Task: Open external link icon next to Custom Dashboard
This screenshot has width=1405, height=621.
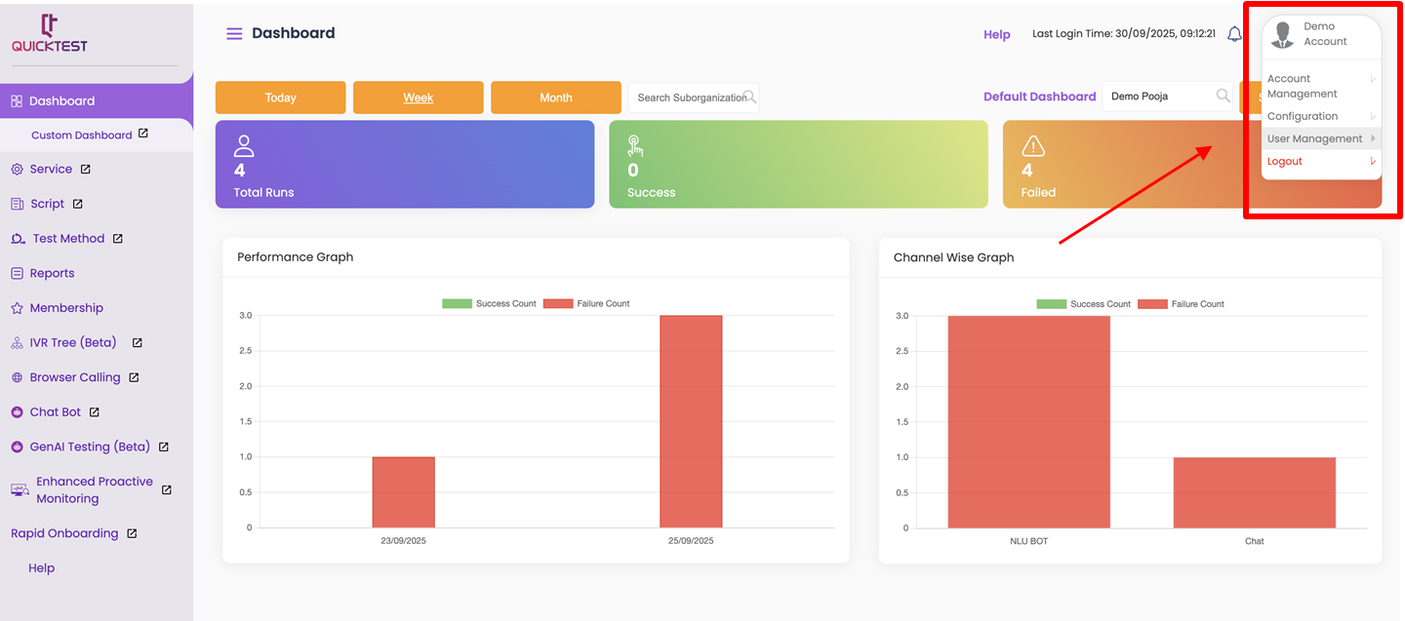Action: [143, 134]
